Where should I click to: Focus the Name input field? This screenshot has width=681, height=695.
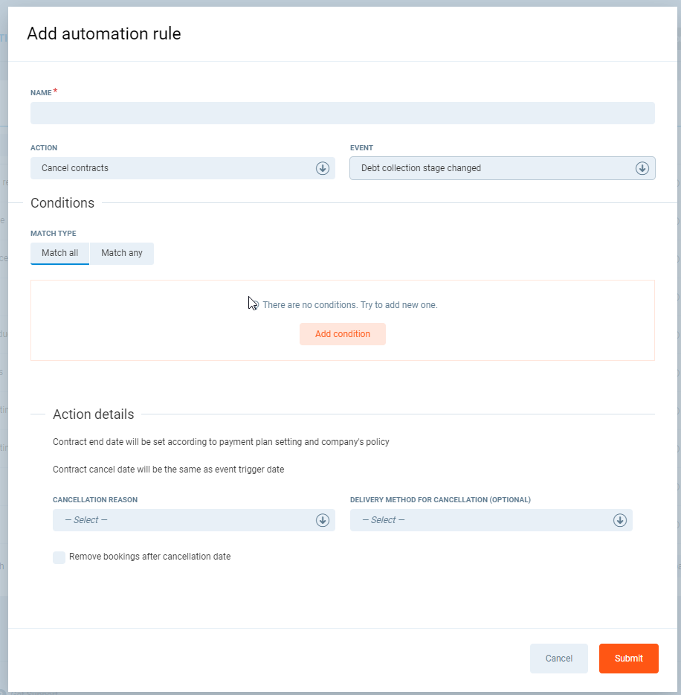click(342, 113)
